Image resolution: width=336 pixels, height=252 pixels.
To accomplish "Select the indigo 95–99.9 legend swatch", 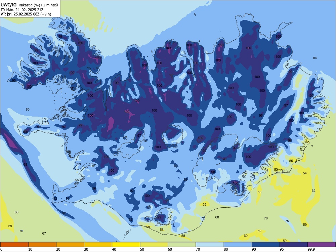I will tap(294, 245).
